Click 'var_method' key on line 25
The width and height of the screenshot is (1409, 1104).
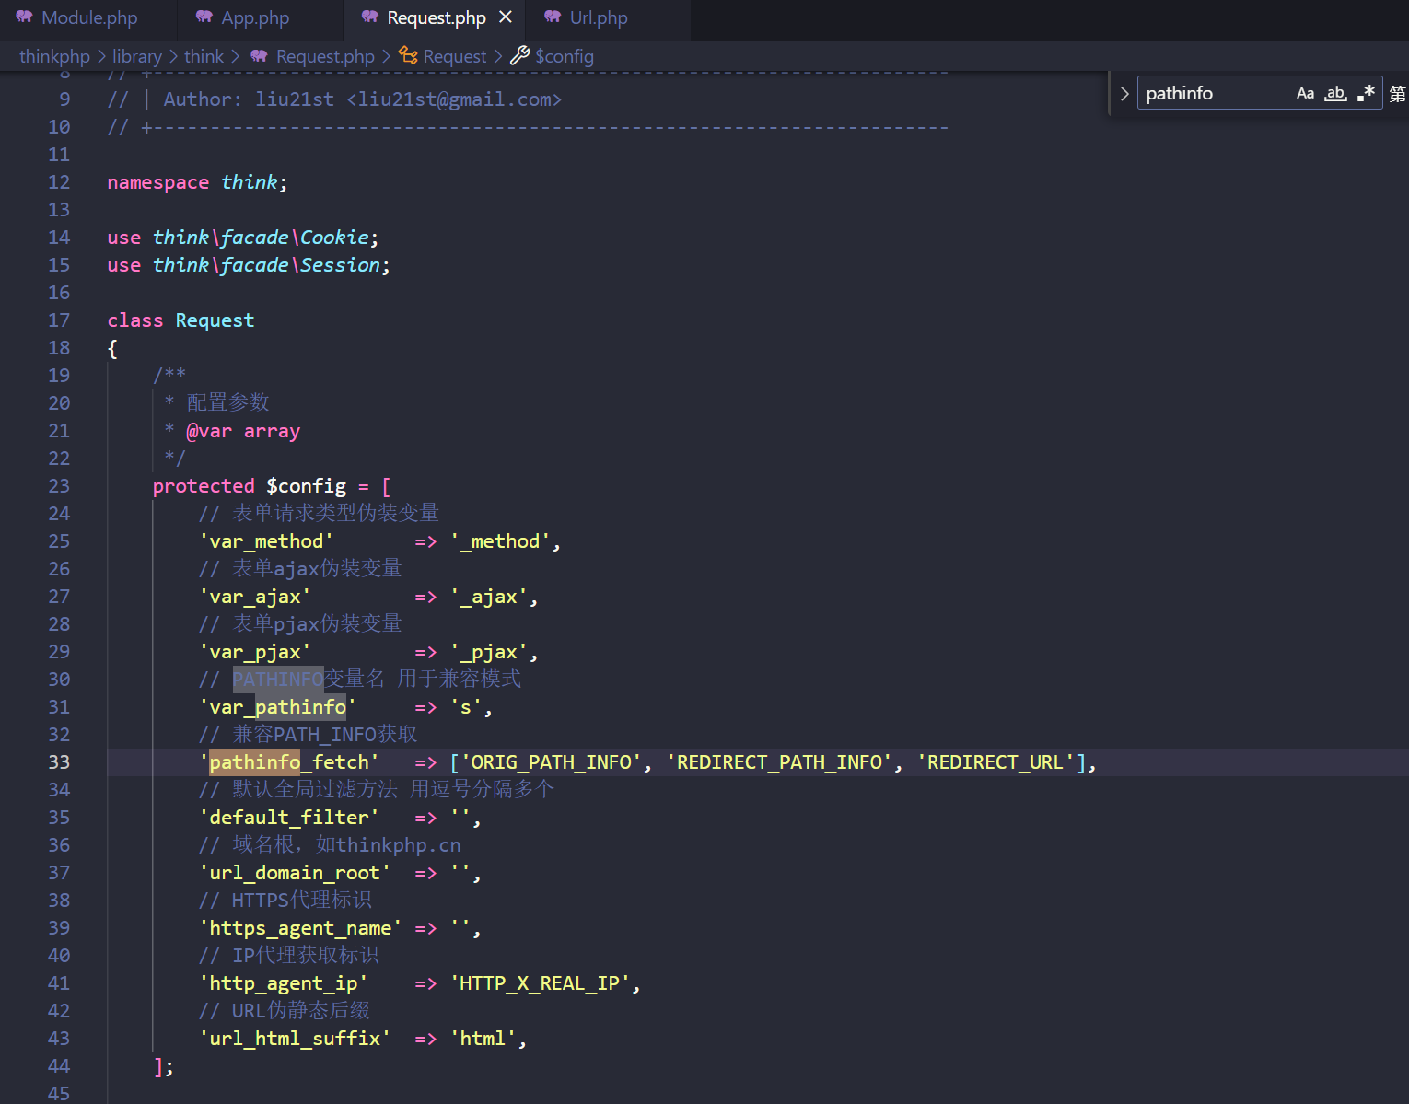266,541
